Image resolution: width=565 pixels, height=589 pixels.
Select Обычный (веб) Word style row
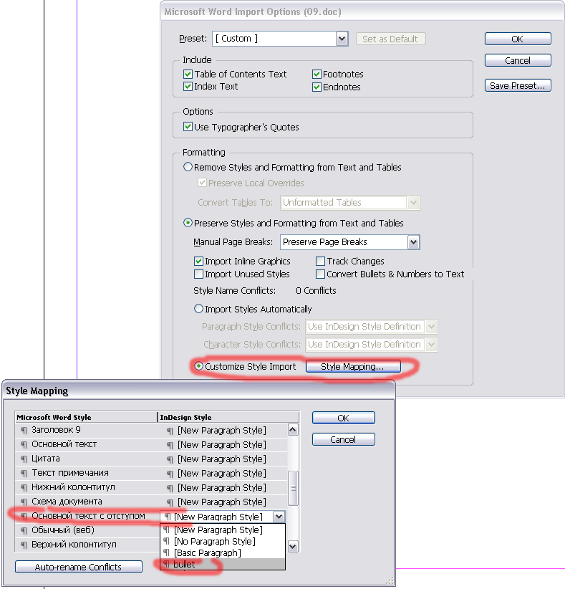[87, 530]
